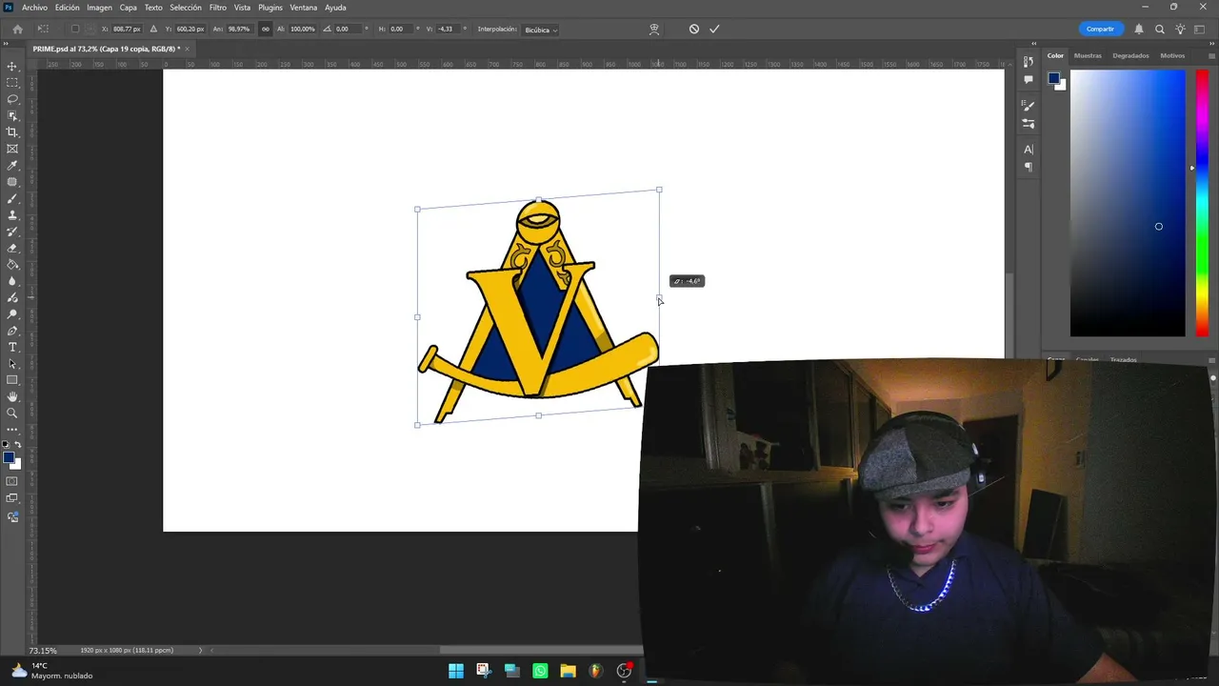Open the Color panel options menu

pyautogui.click(x=1210, y=55)
